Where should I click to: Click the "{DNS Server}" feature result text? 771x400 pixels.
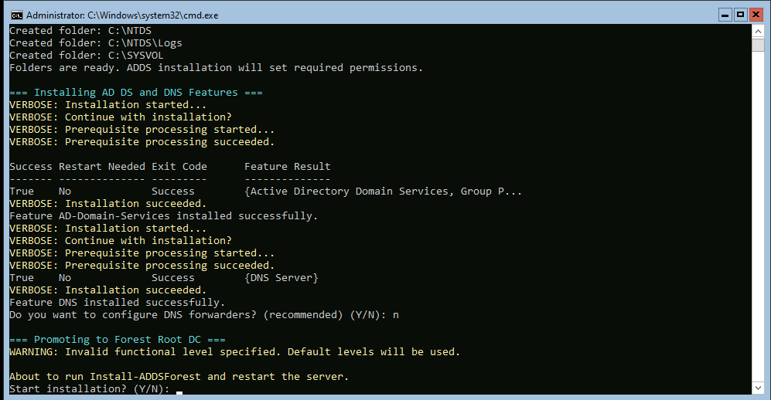point(281,278)
